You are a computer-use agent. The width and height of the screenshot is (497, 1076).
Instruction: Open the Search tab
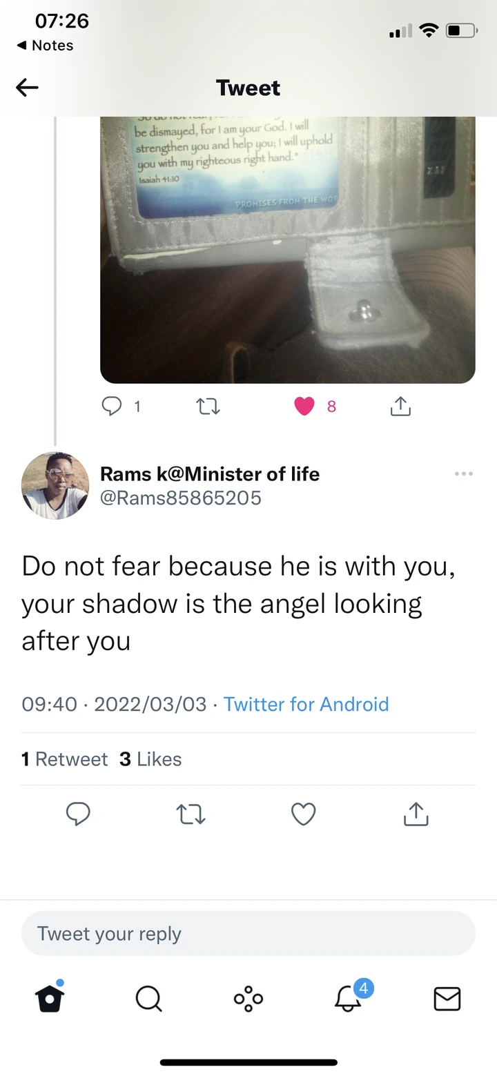[148, 998]
